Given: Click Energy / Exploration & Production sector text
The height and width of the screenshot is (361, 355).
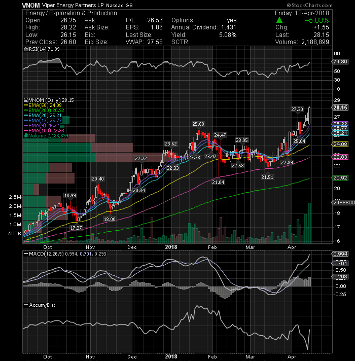Looking at the screenshot, I should [71, 13].
